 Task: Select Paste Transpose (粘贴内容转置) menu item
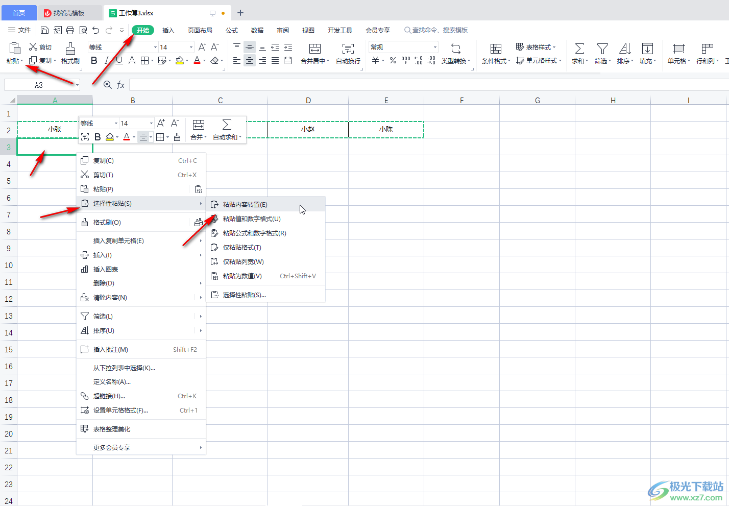265,205
